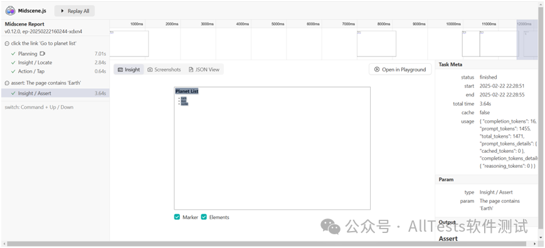Click the Midscene.js logo icon
This screenshot has height=248, width=545.
tap(11, 11)
